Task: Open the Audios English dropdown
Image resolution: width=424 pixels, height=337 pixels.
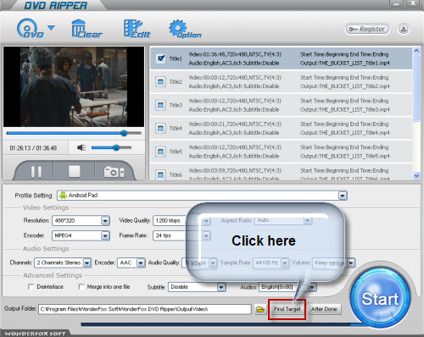Action: [312, 288]
